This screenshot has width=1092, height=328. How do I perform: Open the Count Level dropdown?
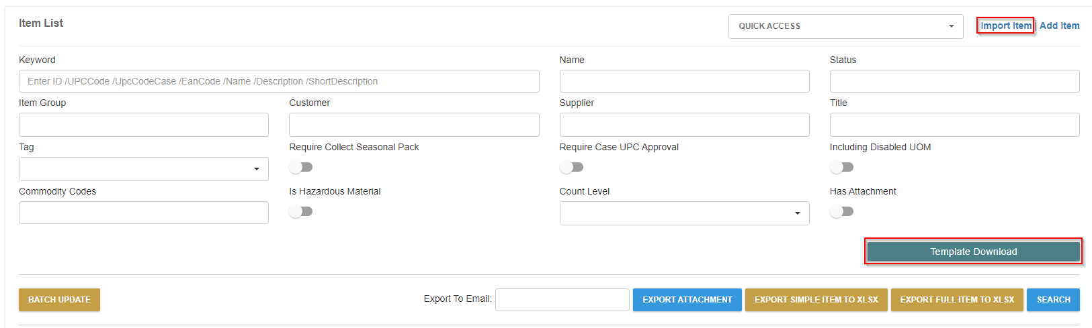(684, 213)
